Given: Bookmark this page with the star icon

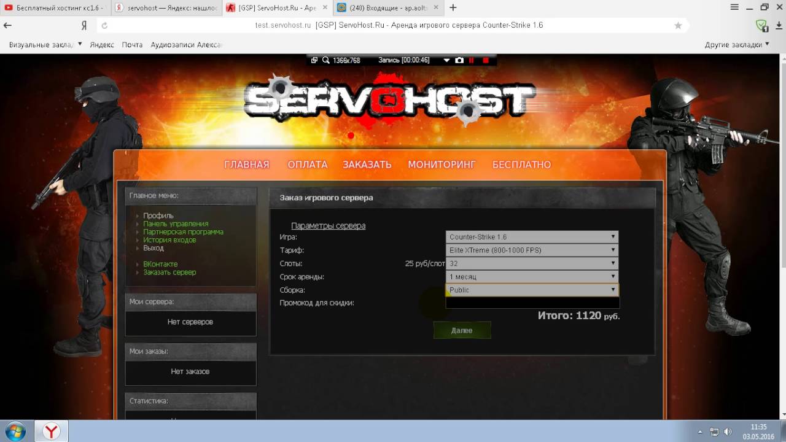Looking at the screenshot, I should tap(678, 26).
